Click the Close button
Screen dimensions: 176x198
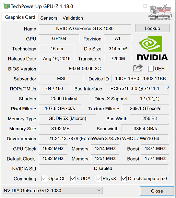(x=157, y=191)
